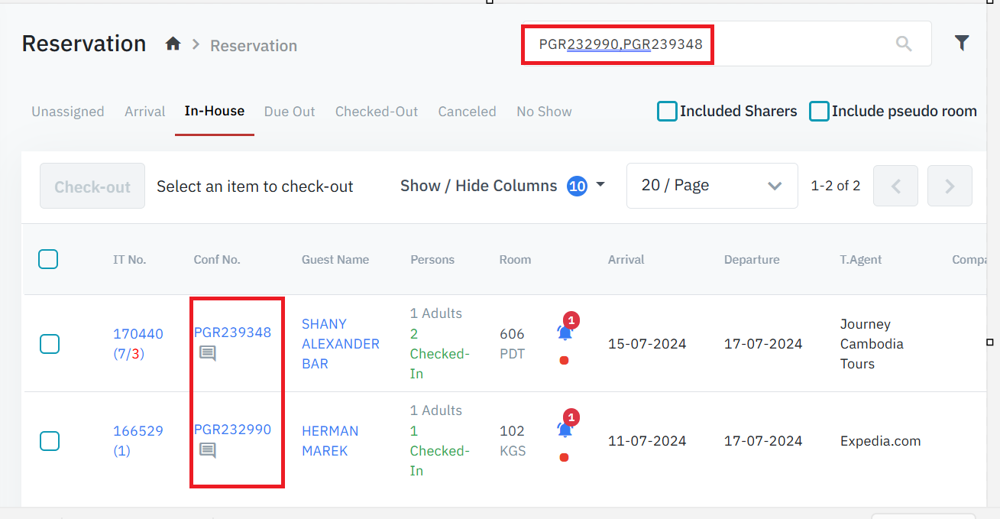Image resolution: width=1000 pixels, height=519 pixels.
Task: Click notification bell for room 606
Action: tap(565, 332)
